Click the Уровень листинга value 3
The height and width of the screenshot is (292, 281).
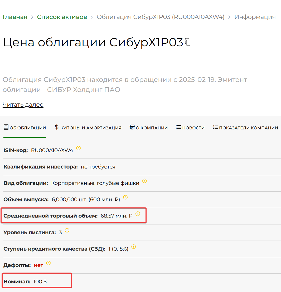(60, 232)
